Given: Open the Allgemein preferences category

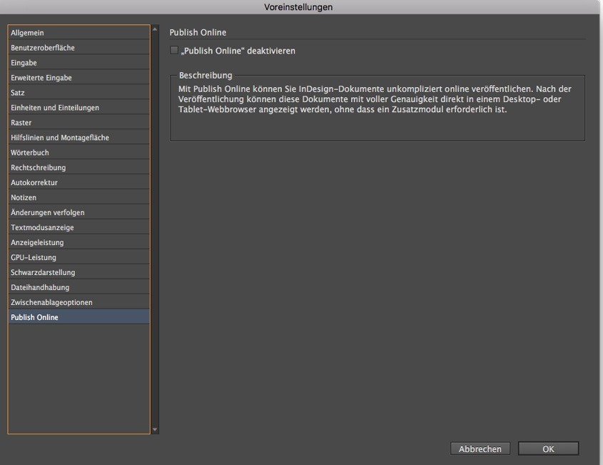Looking at the screenshot, I should coord(78,33).
